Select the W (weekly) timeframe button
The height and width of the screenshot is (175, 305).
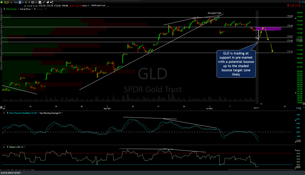pos(26,3)
